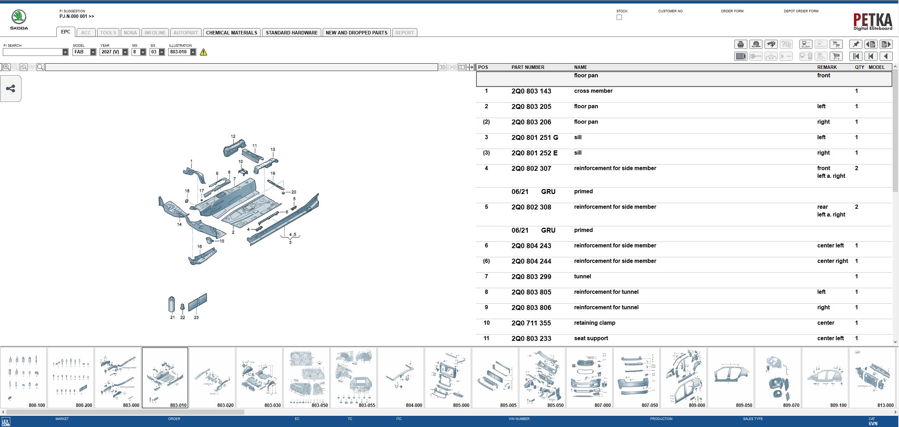This screenshot has height=427, width=899.
Task: Open the list view icon
Action: [740, 56]
